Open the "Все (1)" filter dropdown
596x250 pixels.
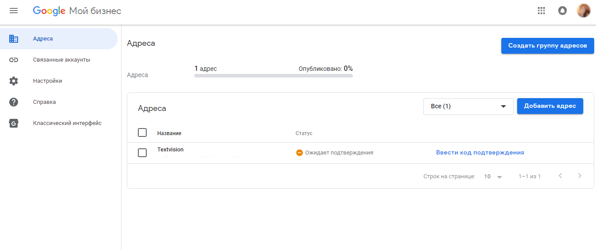(468, 107)
